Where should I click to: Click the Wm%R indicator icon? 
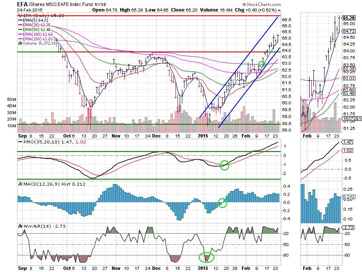click(20, 226)
